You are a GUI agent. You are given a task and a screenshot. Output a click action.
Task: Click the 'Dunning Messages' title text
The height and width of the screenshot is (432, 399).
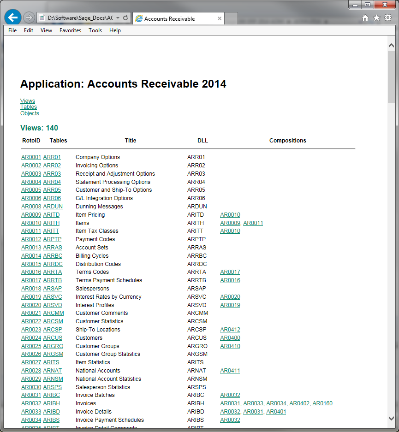(x=99, y=207)
